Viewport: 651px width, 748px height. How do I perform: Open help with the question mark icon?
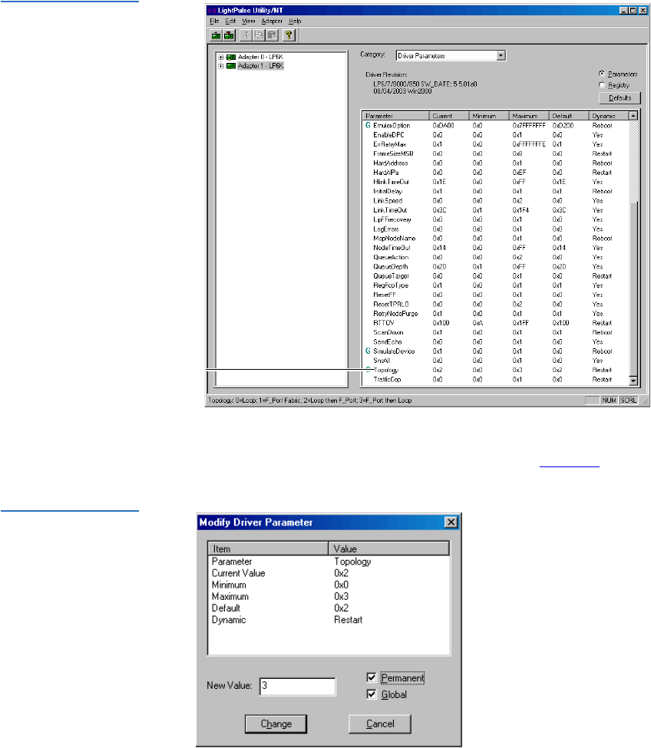pyautogui.click(x=289, y=35)
